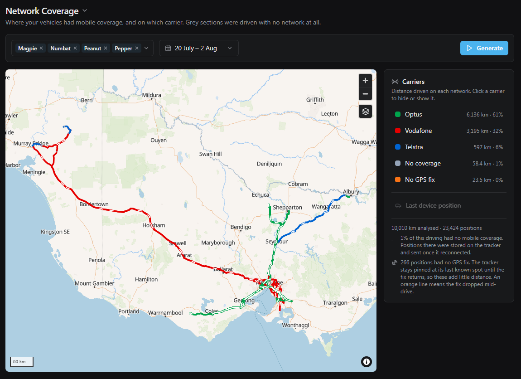Click the Mount Gambier map label
The image size is (521, 379).
point(94,284)
